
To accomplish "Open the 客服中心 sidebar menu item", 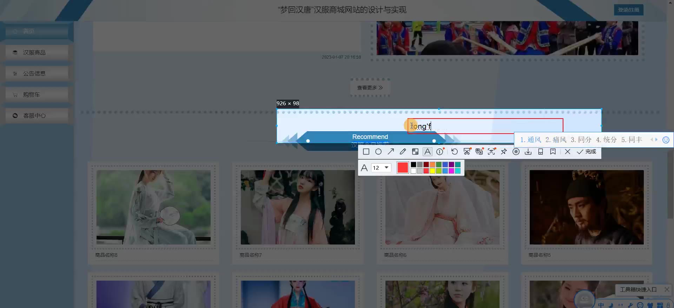I will coord(37,115).
